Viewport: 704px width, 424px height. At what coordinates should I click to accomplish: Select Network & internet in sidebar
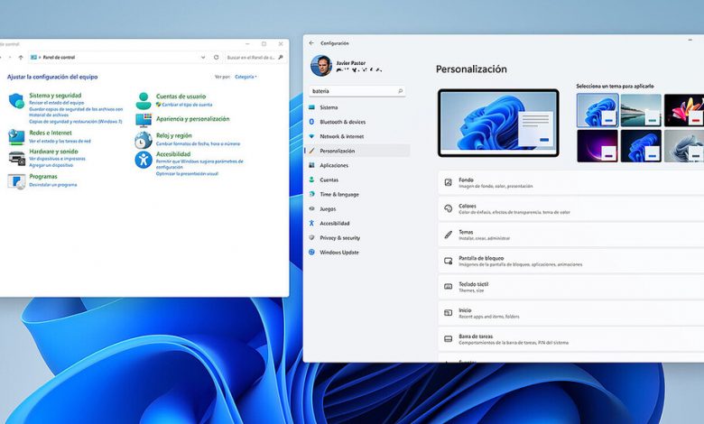[357, 136]
